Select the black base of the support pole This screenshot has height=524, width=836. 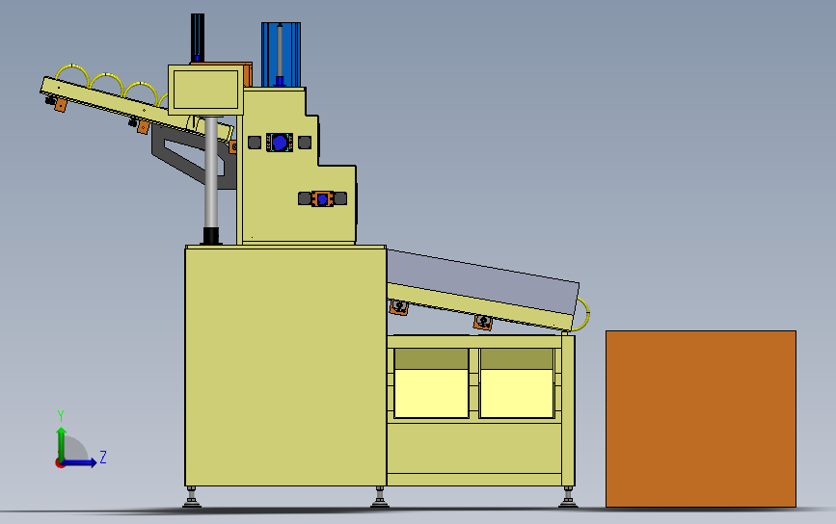coord(211,236)
